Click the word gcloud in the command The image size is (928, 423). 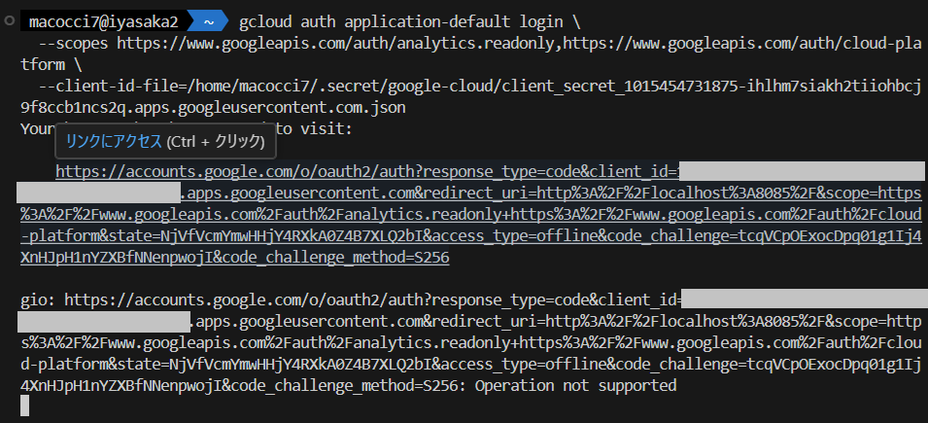(x=267, y=21)
